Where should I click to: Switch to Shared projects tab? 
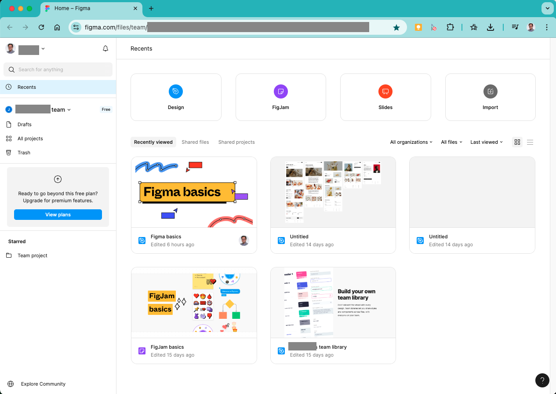point(236,142)
